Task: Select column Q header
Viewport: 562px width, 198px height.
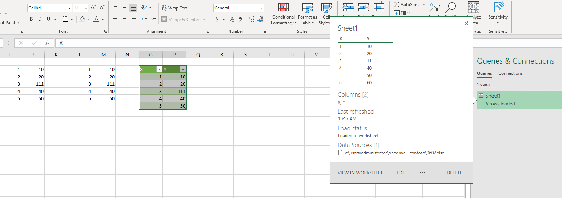Action: point(198,54)
